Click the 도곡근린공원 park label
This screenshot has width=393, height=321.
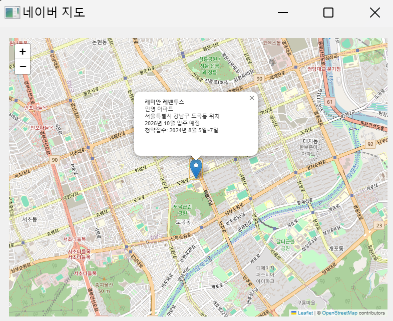(182, 210)
